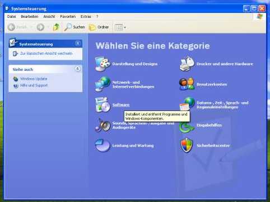Close the Systemsteuerung window
This screenshot has height=202, width=270.
[262, 8]
